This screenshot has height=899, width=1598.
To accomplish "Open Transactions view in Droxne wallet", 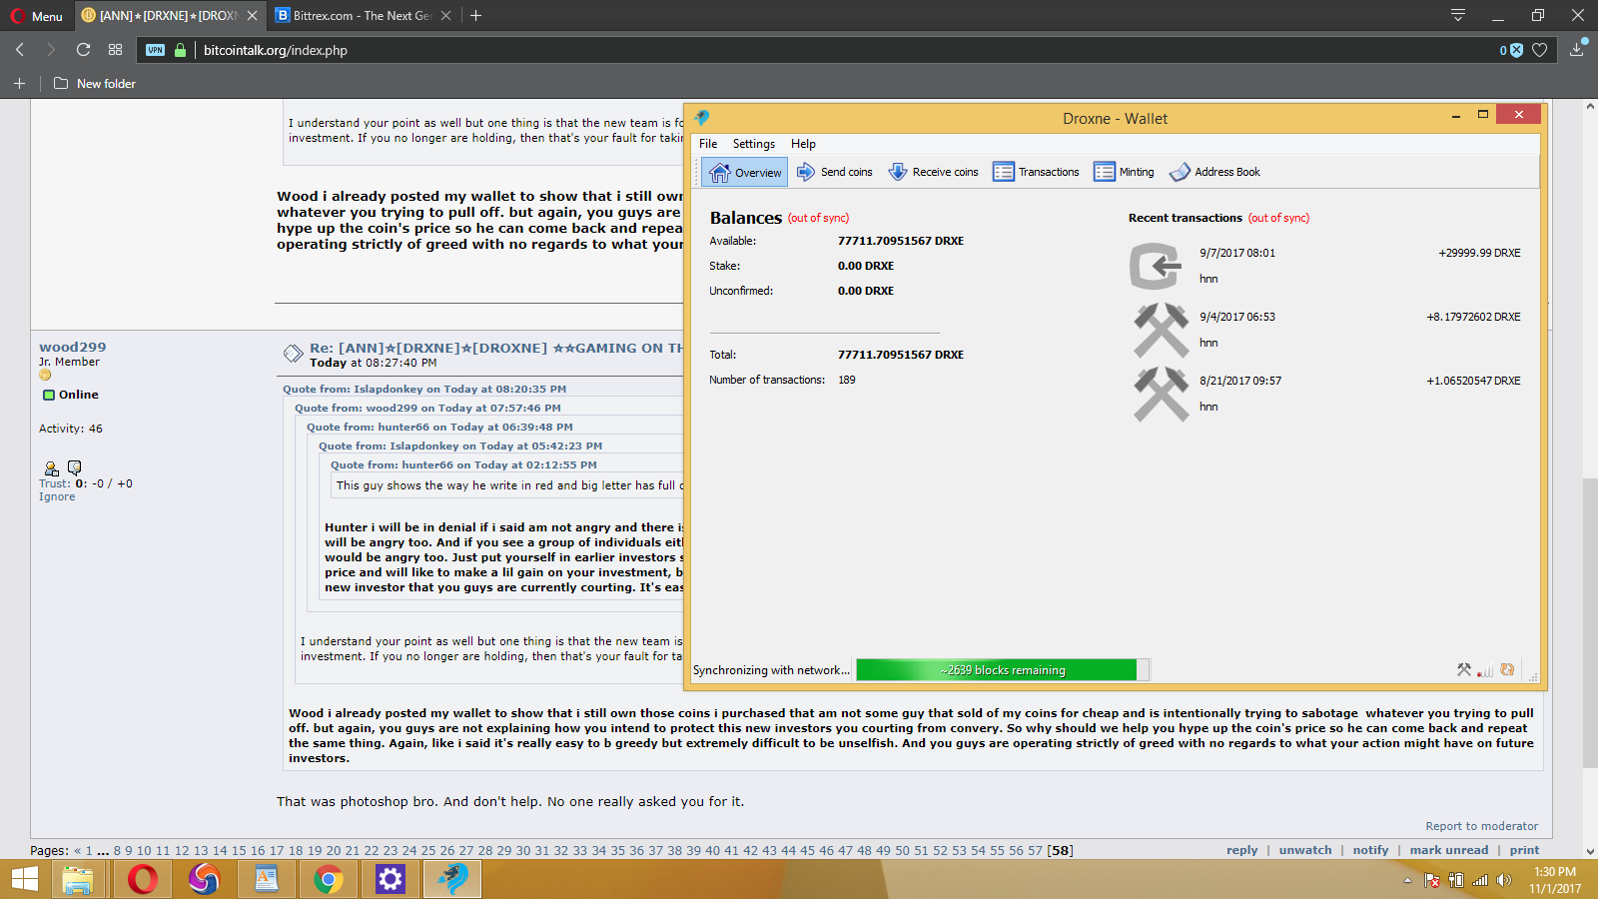I will 1037,172.
